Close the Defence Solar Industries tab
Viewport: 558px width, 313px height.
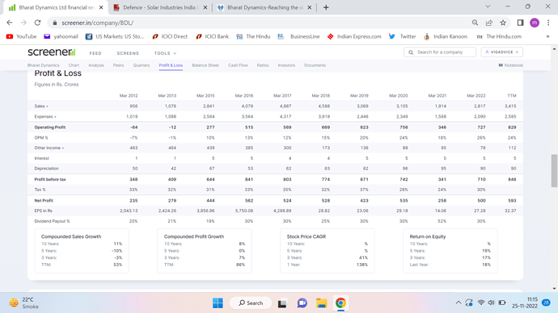(205, 7)
